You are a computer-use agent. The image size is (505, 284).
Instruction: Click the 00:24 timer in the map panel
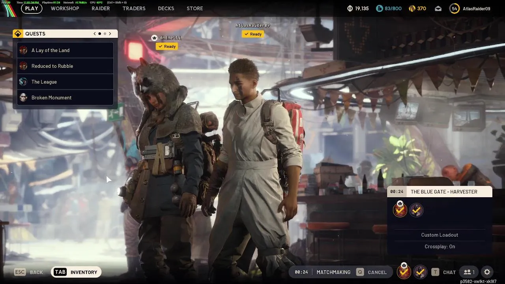tap(397, 192)
